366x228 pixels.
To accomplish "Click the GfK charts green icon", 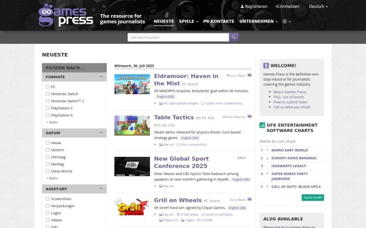I will (262, 125).
